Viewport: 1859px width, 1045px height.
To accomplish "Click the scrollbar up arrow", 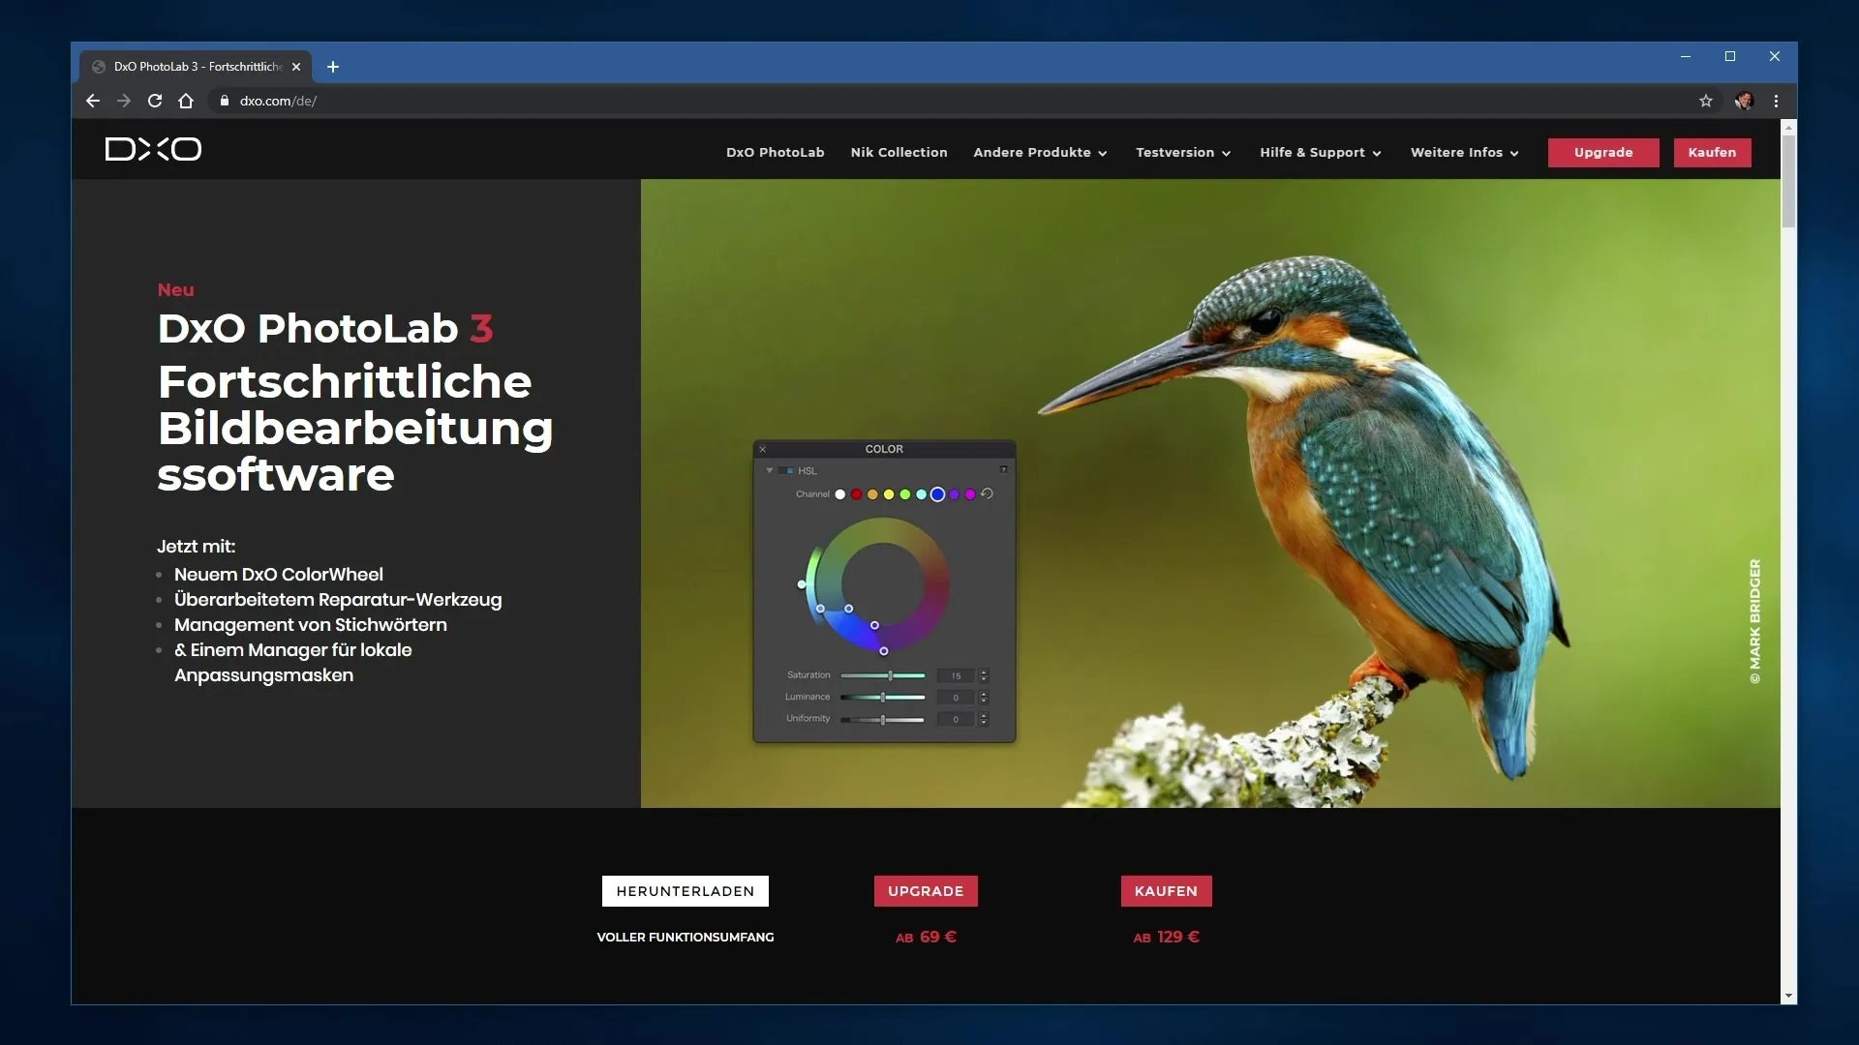I will (x=1788, y=127).
